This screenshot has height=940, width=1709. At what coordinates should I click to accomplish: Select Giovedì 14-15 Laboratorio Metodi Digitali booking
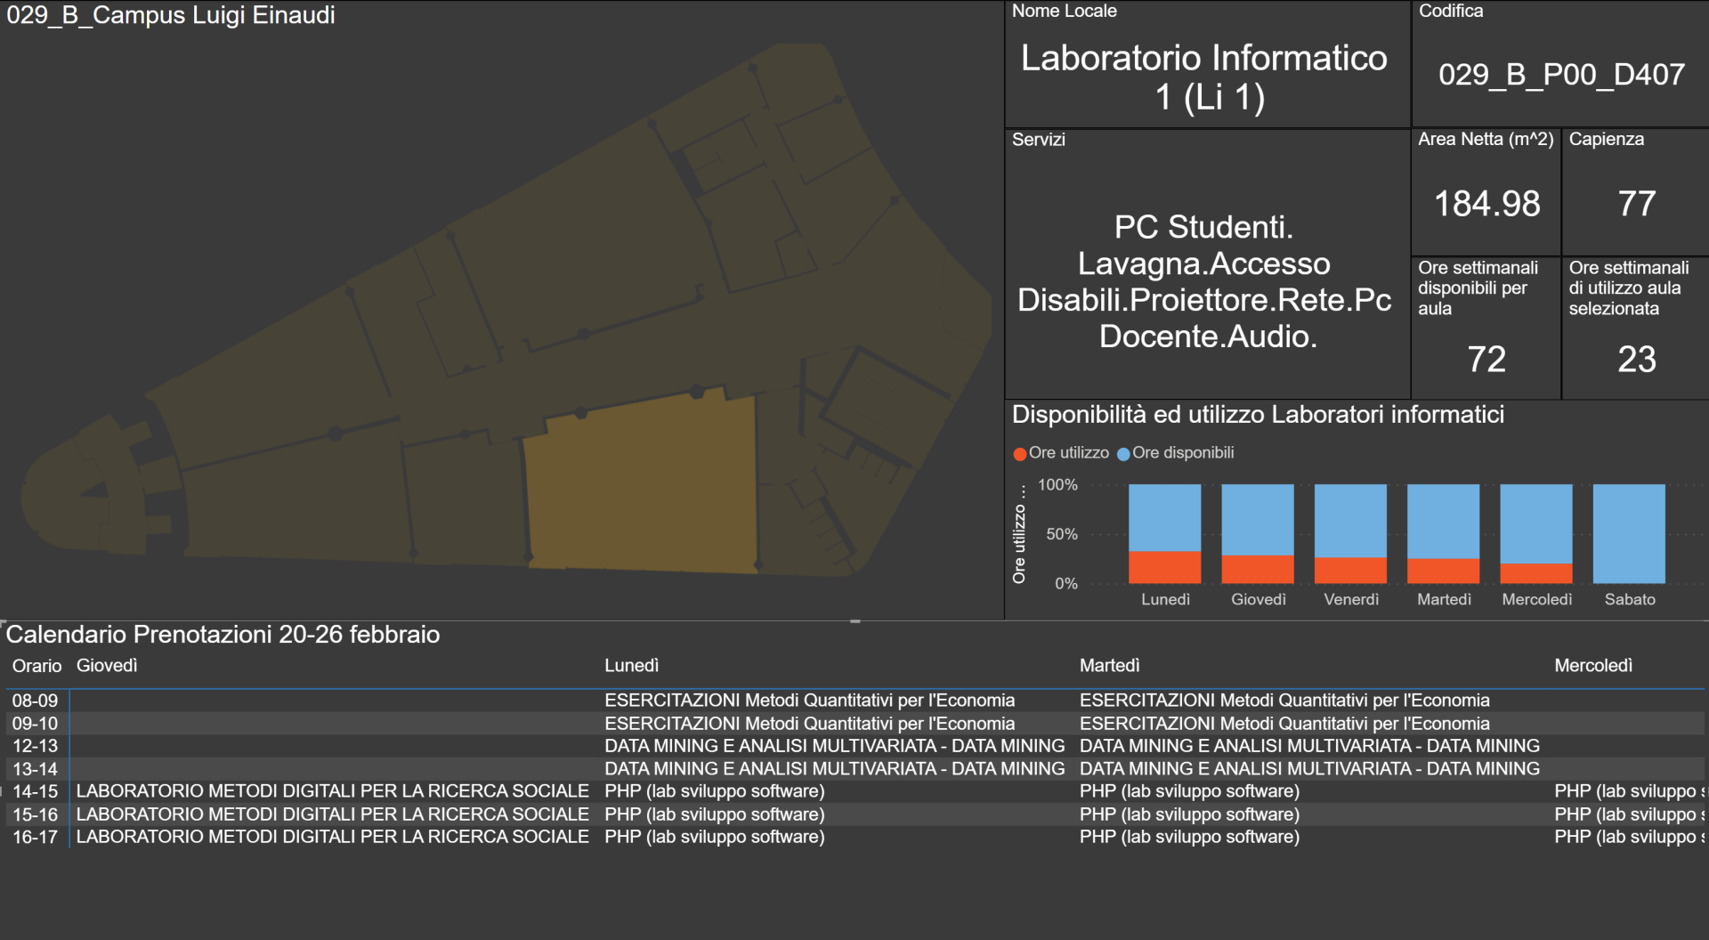click(332, 791)
